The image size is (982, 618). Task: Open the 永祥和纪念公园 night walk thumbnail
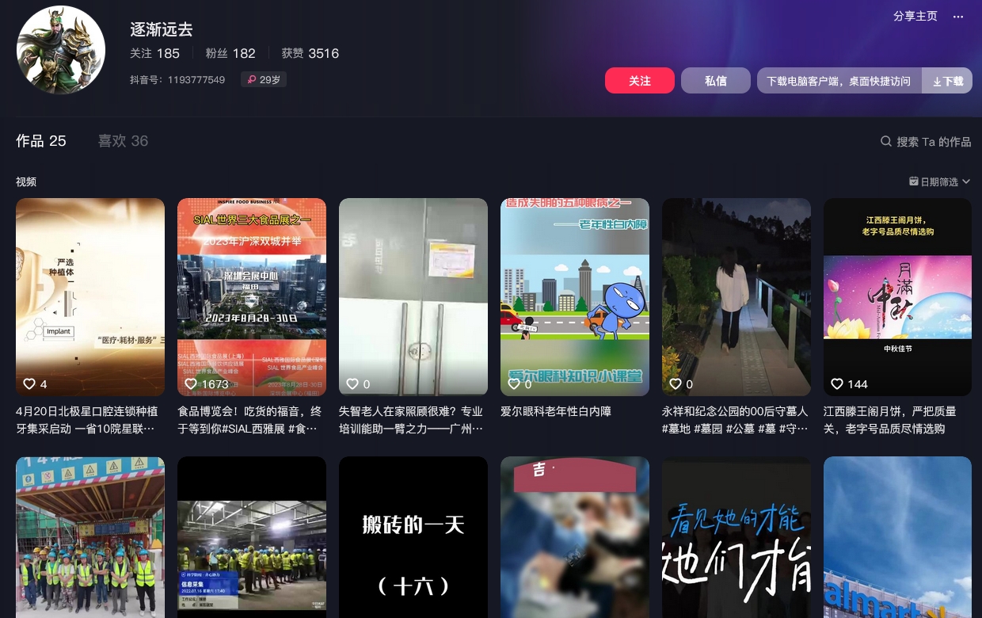(736, 297)
